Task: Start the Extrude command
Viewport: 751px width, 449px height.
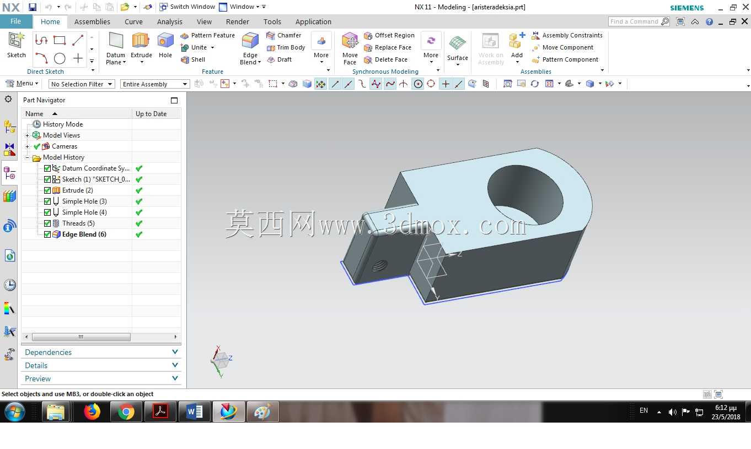Action: pos(141,46)
